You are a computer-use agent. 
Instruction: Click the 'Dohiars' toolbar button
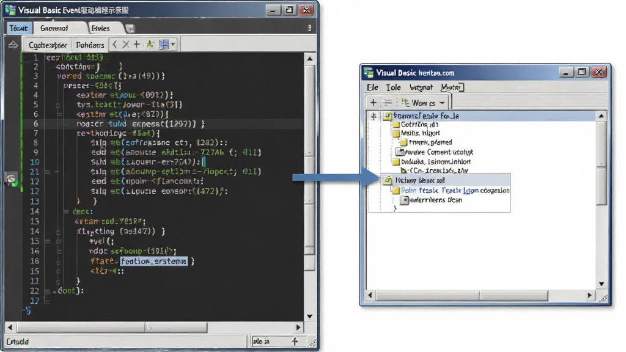coord(90,45)
